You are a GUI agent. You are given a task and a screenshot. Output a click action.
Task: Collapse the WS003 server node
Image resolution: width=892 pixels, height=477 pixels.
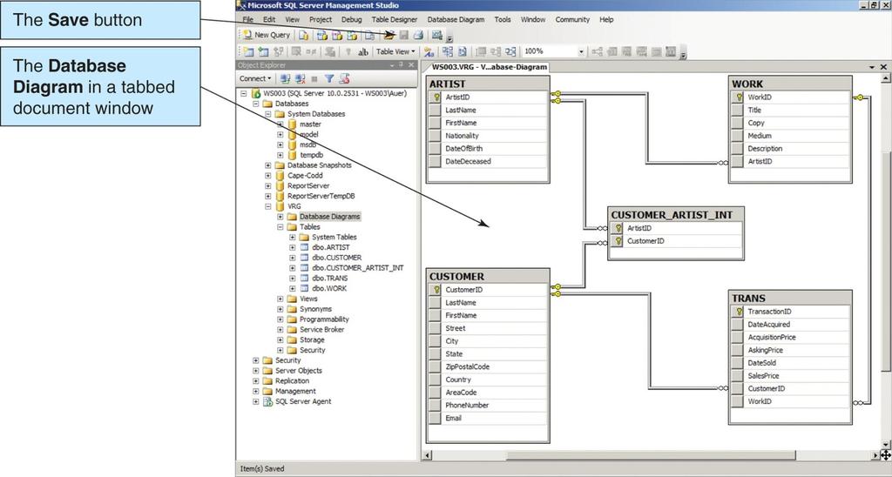pos(244,93)
